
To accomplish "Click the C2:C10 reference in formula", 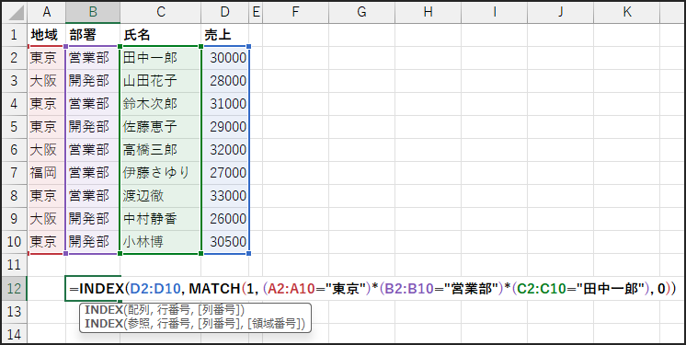I will click(x=542, y=289).
